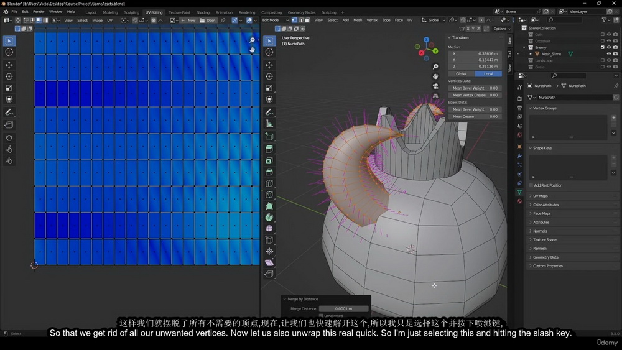Viewport: 622px width, 350px height.
Task: Click the New image button
Action: click(189, 20)
